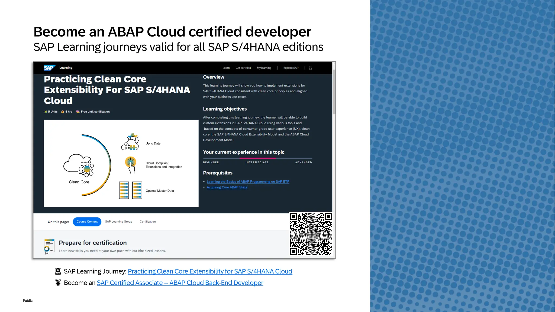Click the Clean Core diagram image
Screen dimensions: 555x312
(121, 164)
